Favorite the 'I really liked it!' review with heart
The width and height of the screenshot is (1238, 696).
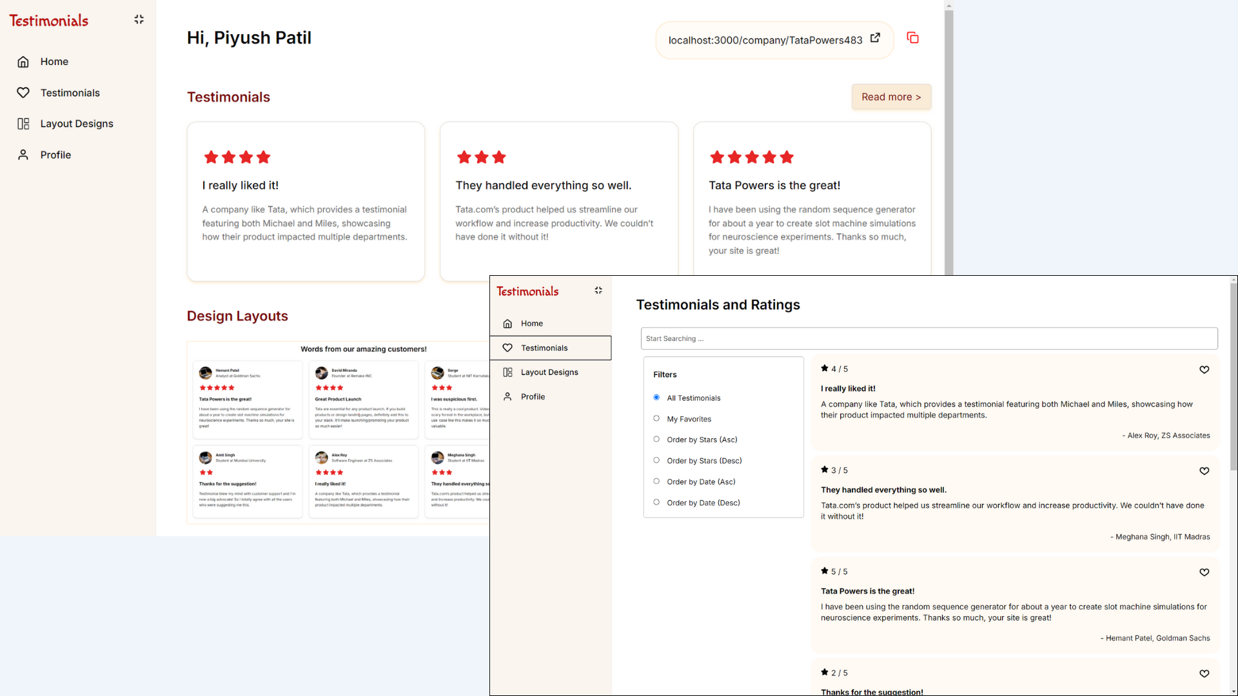(x=1204, y=369)
